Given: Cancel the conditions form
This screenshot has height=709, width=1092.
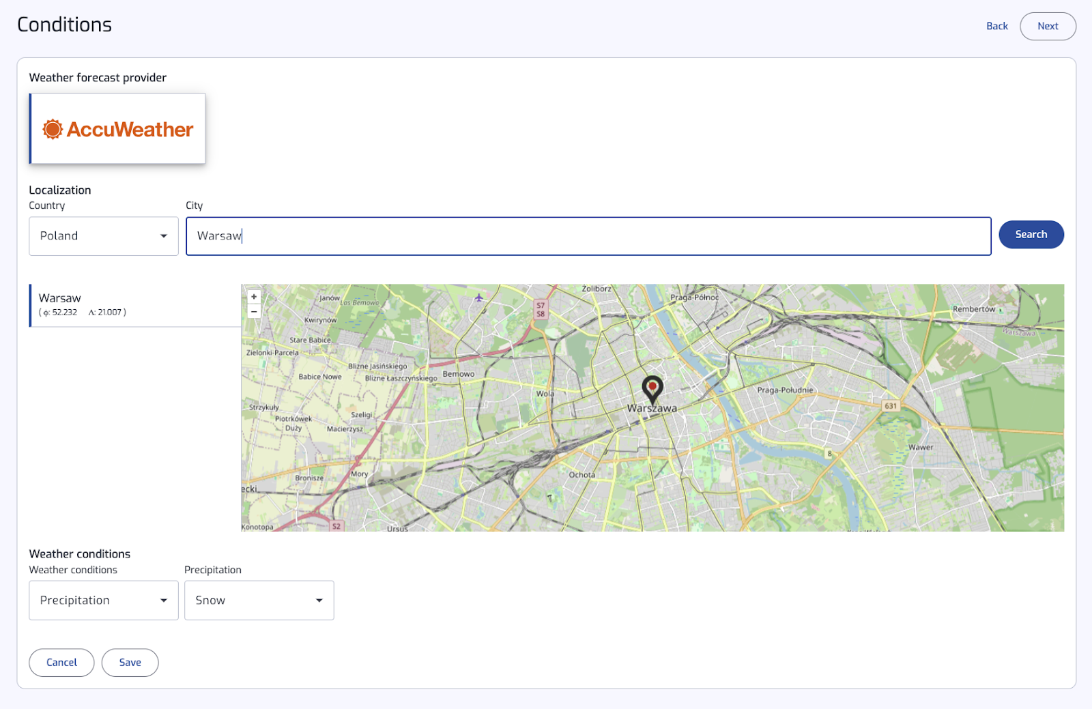Looking at the screenshot, I should (61, 663).
